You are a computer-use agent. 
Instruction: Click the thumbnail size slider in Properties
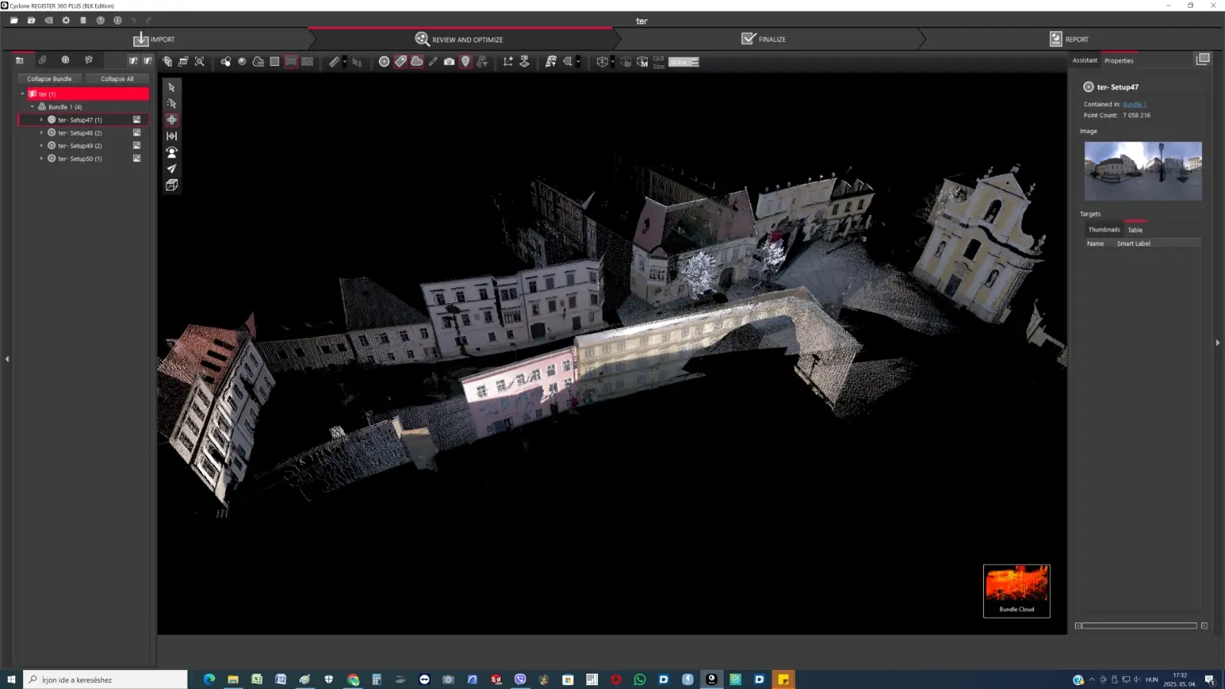click(x=1140, y=626)
